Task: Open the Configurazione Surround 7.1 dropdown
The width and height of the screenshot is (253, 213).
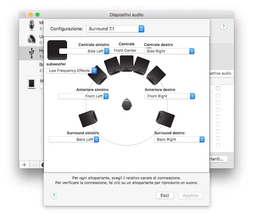Action: pyautogui.click(x=115, y=29)
